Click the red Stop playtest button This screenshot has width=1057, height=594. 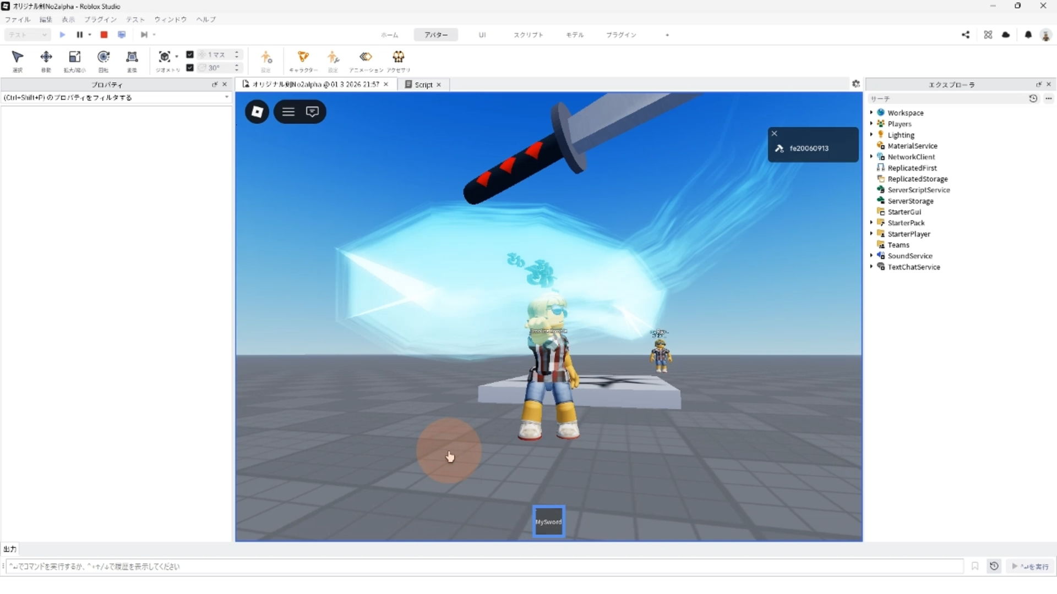coord(103,35)
